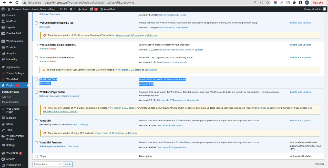Open the WordPress logo menu in admin bar
328x168 pixels.
click(3, 9)
